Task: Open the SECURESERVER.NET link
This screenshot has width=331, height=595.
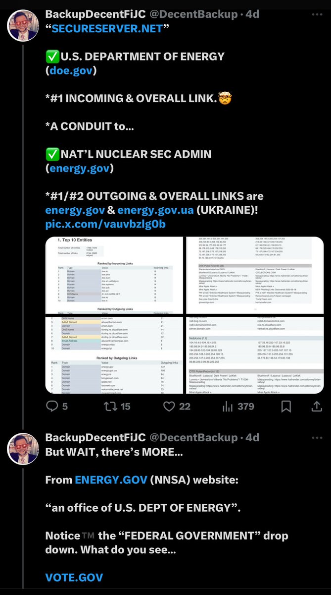Action: click(106, 29)
